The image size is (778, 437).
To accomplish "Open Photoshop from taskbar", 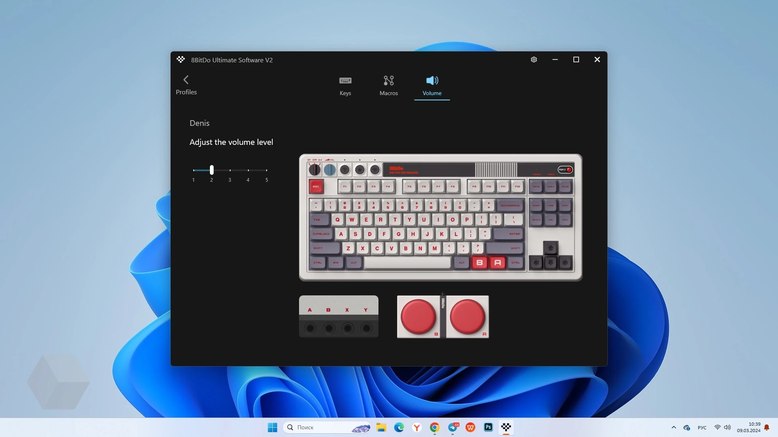I will click(488, 427).
